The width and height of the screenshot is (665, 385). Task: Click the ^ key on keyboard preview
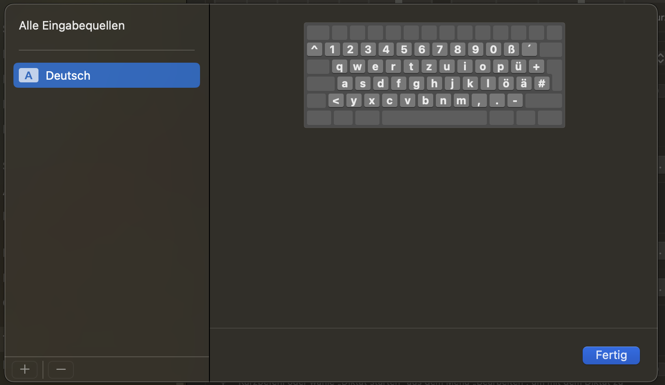tap(315, 49)
